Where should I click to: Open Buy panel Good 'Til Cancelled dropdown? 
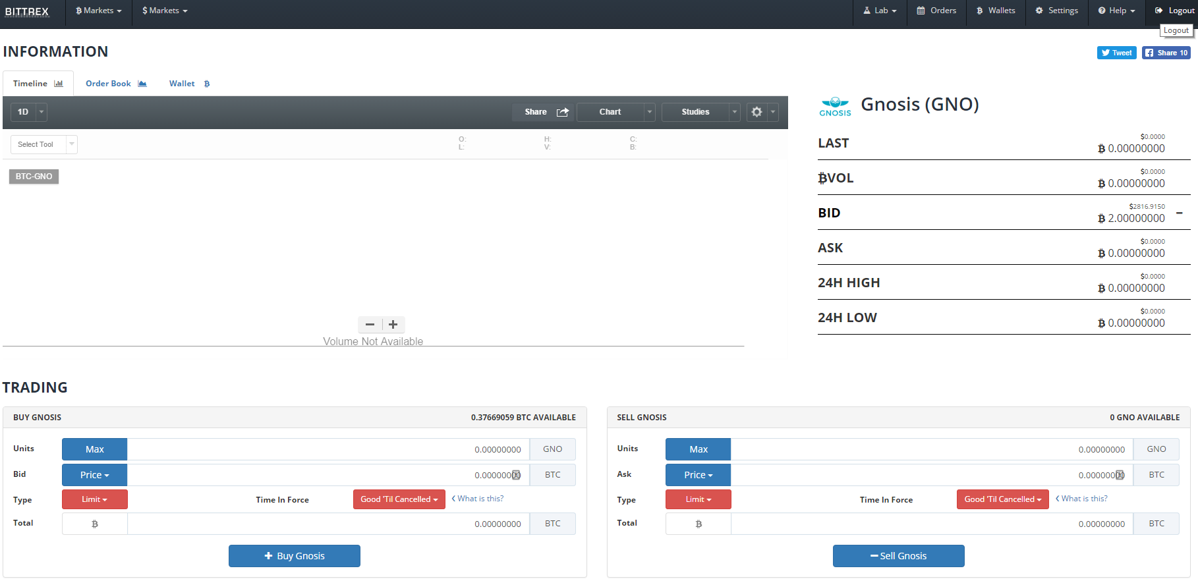[399, 499]
